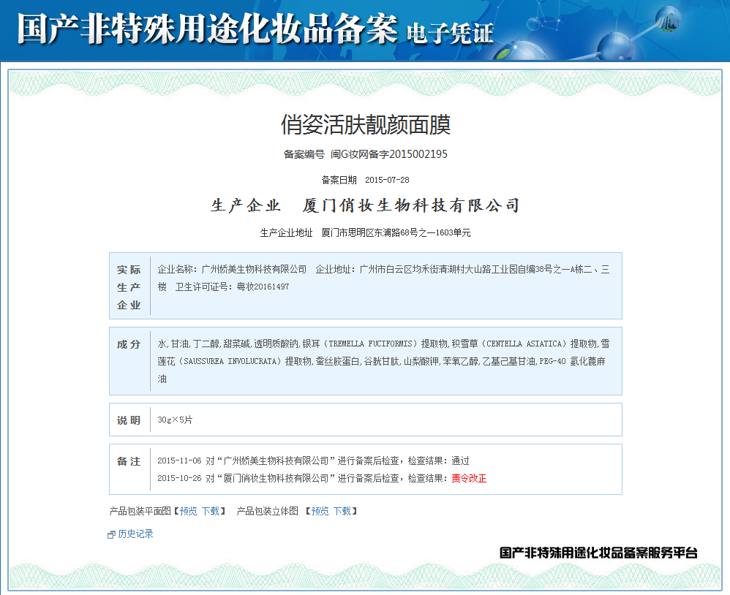Click the company name 厦门俏妆生物科技有限公司 heading
Screen dimensions: 730x595
[x=410, y=205]
